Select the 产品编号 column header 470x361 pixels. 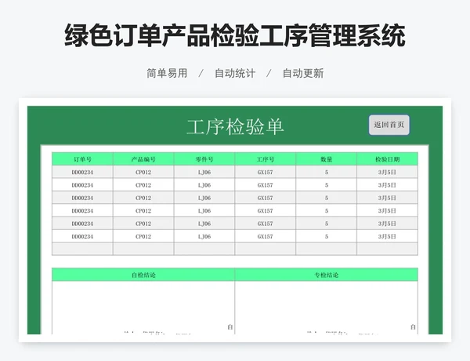pyautogui.click(x=143, y=159)
